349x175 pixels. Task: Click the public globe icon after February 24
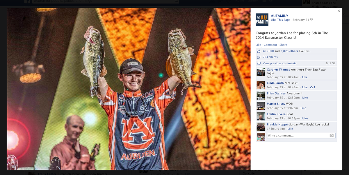pos(311,20)
